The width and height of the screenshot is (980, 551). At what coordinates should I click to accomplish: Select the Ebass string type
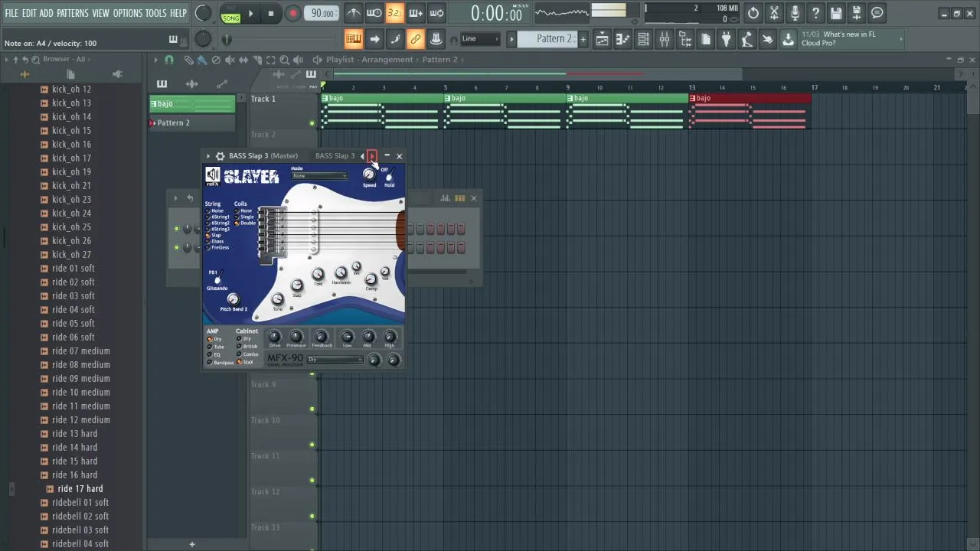click(x=215, y=241)
